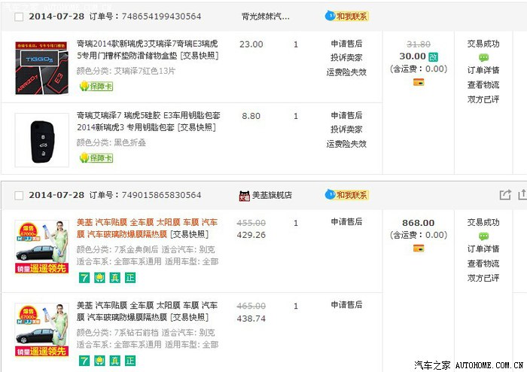Open 订单详情 for the 30.00 order
The height and width of the screenshot is (372, 527).
[x=483, y=71]
